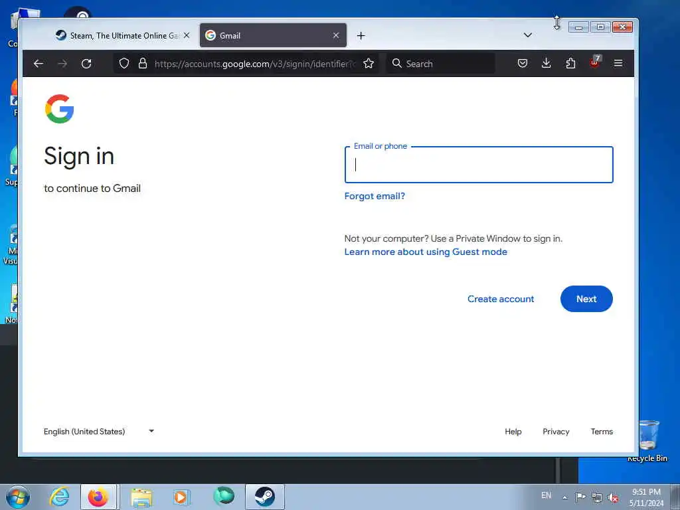Click the Create account button
This screenshot has height=510, width=680.
(501, 299)
